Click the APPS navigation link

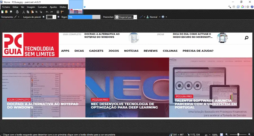pyautogui.click(x=65, y=51)
